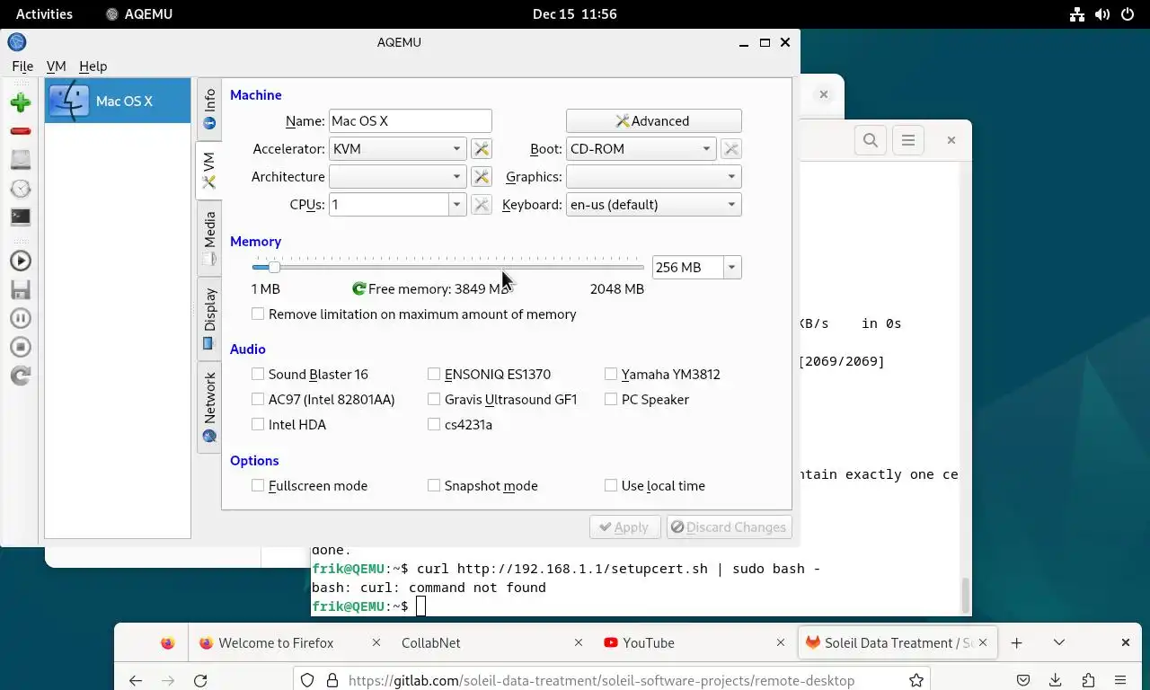
Task: Open the Help menu
Action: point(93,66)
